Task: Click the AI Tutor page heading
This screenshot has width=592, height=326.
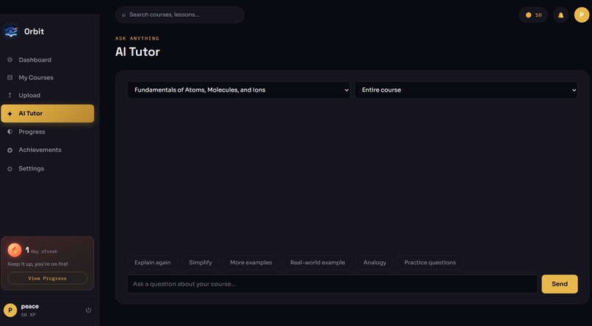Action: pyautogui.click(x=137, y=51)
